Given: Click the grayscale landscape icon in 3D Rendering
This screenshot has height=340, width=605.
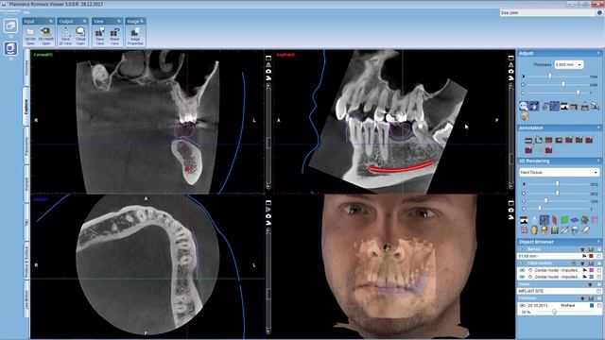Looking at the screenshot, I should coord(524,220).
